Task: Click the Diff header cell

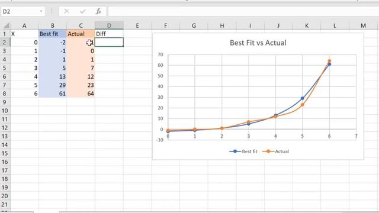Action: (109, 34)
